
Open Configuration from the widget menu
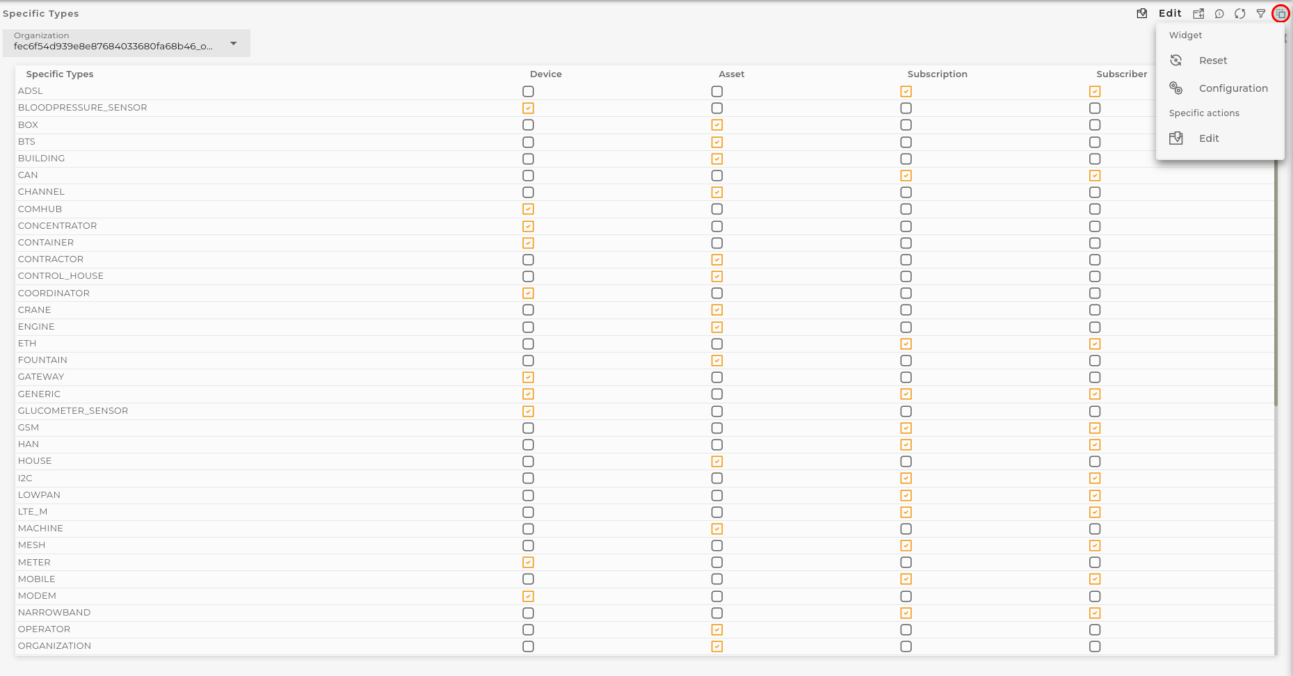pyautogui.click(x=1220, y=88)
